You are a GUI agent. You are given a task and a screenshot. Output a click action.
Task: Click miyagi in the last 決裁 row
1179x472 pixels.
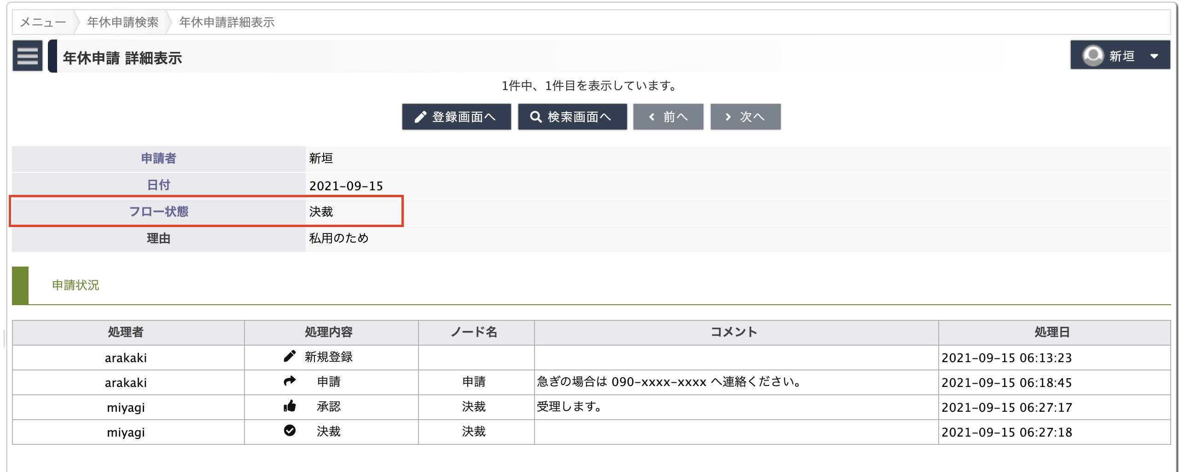coord(126,432)
